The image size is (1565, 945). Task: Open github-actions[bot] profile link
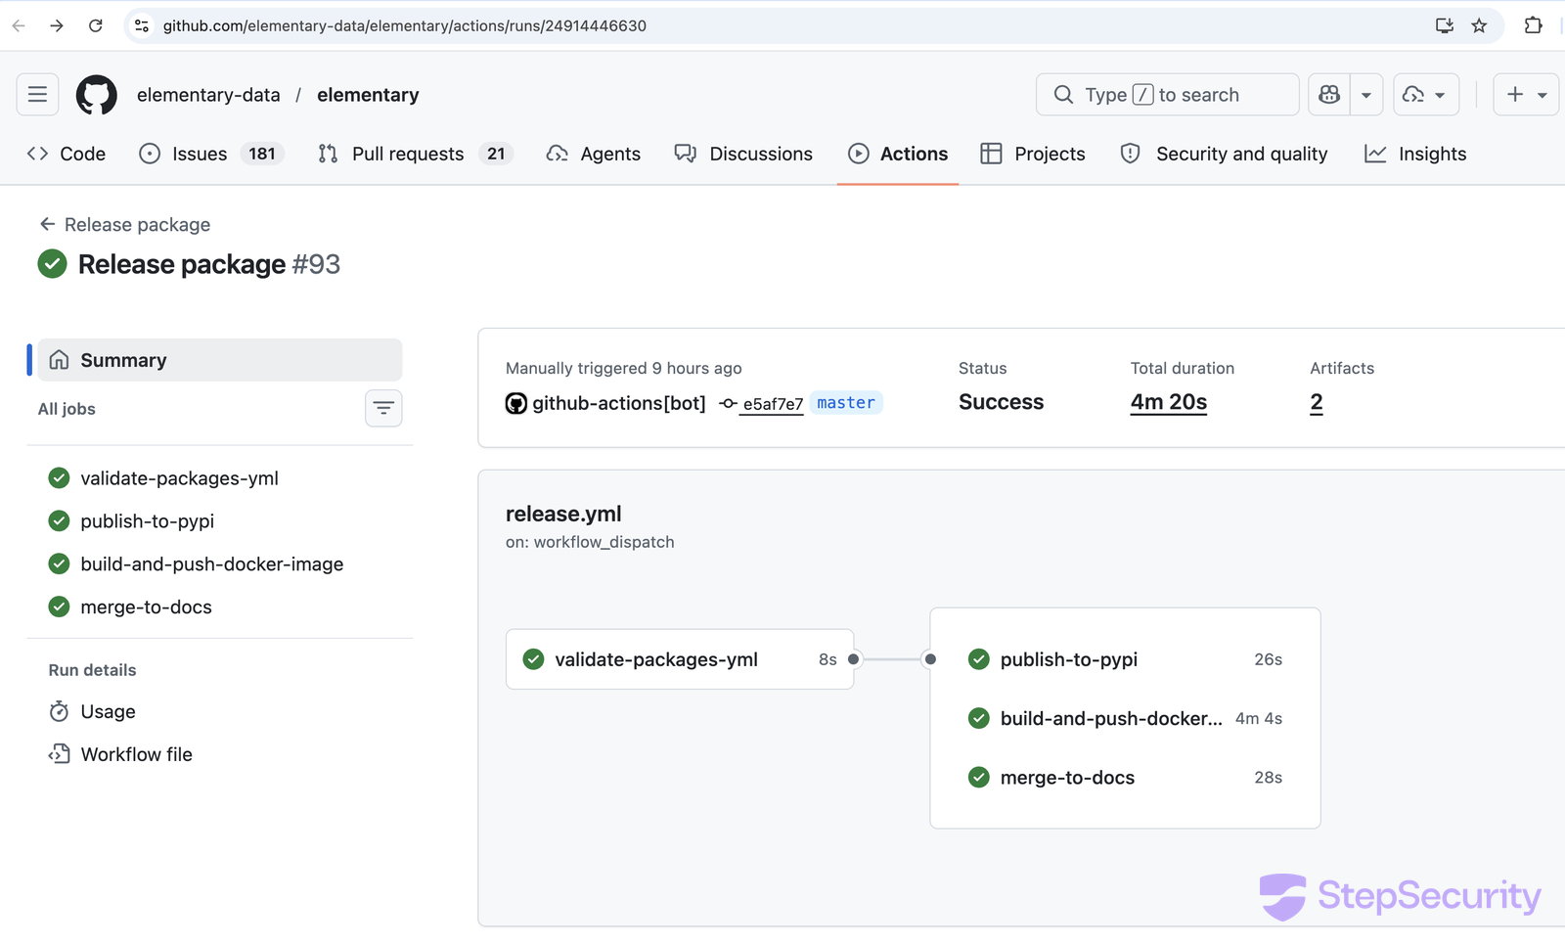pos(618,403)
